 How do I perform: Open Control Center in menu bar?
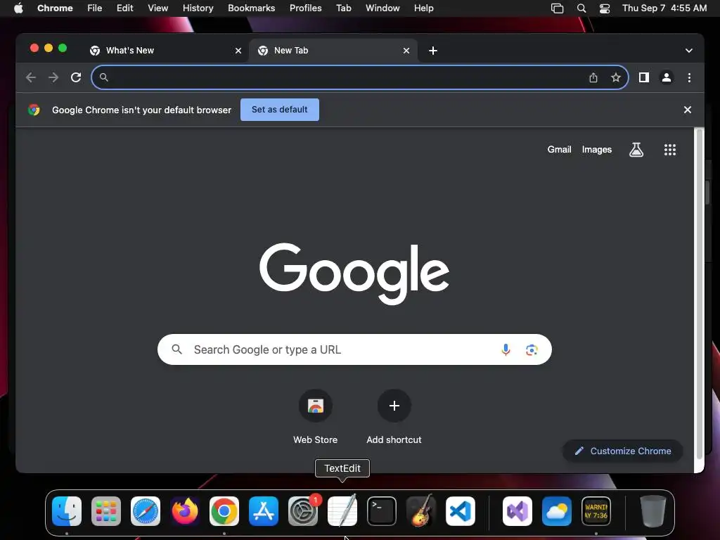coord(605,8)
